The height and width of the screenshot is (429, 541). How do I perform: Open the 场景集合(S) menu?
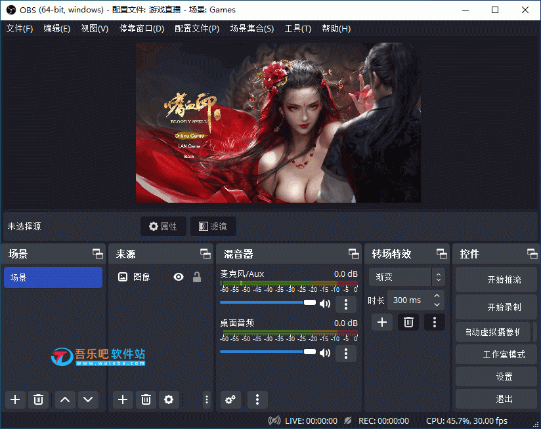tap(252, 29)
